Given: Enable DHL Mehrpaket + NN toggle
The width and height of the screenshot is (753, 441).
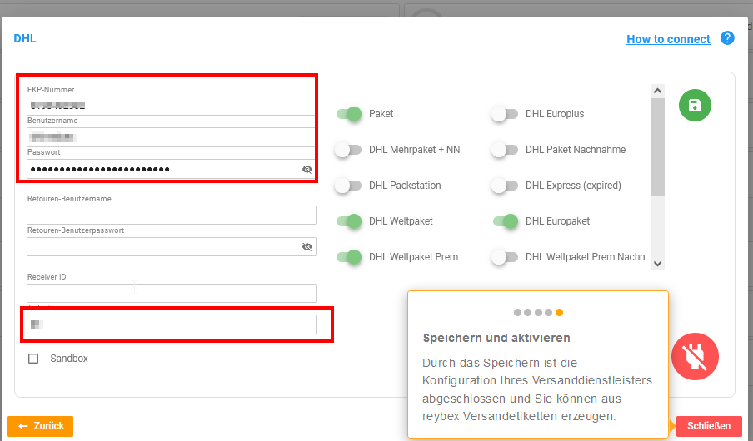Looking at the screenshot, I should click(348, 150).
